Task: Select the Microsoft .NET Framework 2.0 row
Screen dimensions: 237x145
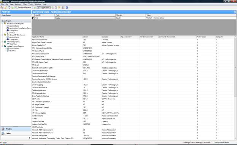Action: (x=133, y=130)
